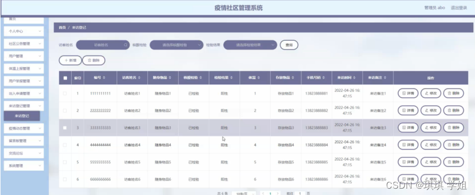Image resolution: width=475 pixels, height=195 pixels.
Task: Click the 前往 page number input box
Action: 300,193
